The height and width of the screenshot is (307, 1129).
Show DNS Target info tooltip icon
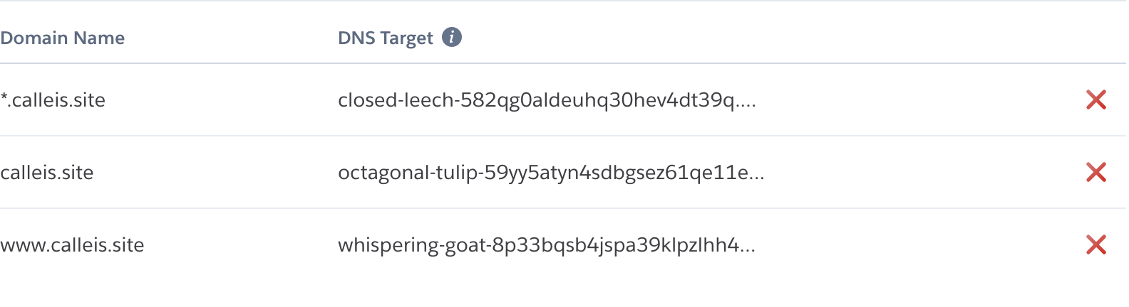[452, 37]
